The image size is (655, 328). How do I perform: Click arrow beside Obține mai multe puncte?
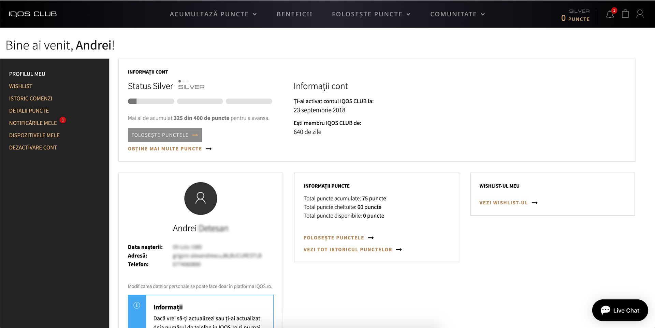209,149
